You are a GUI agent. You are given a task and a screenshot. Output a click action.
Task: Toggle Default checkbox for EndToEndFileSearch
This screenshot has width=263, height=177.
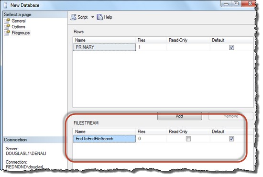(x=231, y=139)
